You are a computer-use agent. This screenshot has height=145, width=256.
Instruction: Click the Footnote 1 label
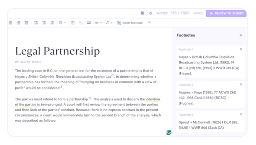[x=186, y=49]
